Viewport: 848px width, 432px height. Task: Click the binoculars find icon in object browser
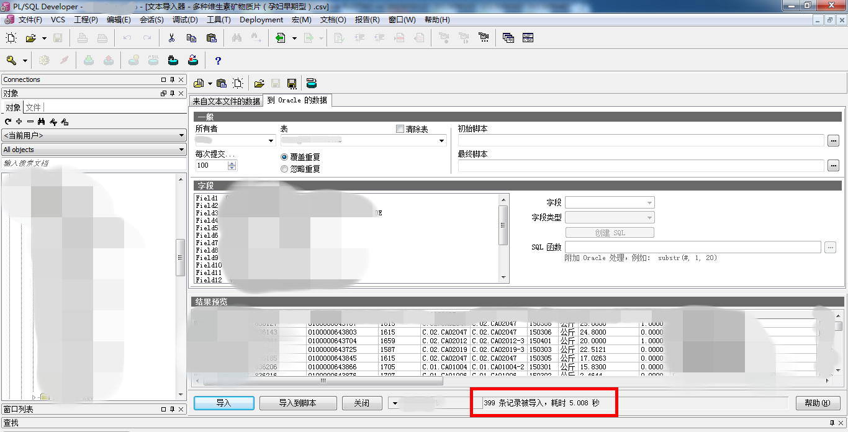(42, 122)
